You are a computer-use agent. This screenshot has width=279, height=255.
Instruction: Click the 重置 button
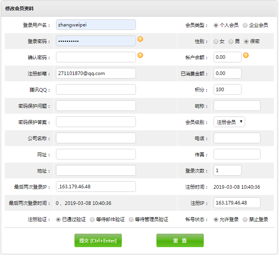point(180,240)
